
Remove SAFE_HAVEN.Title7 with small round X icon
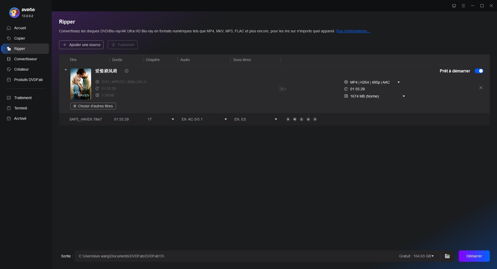[315, 119]
